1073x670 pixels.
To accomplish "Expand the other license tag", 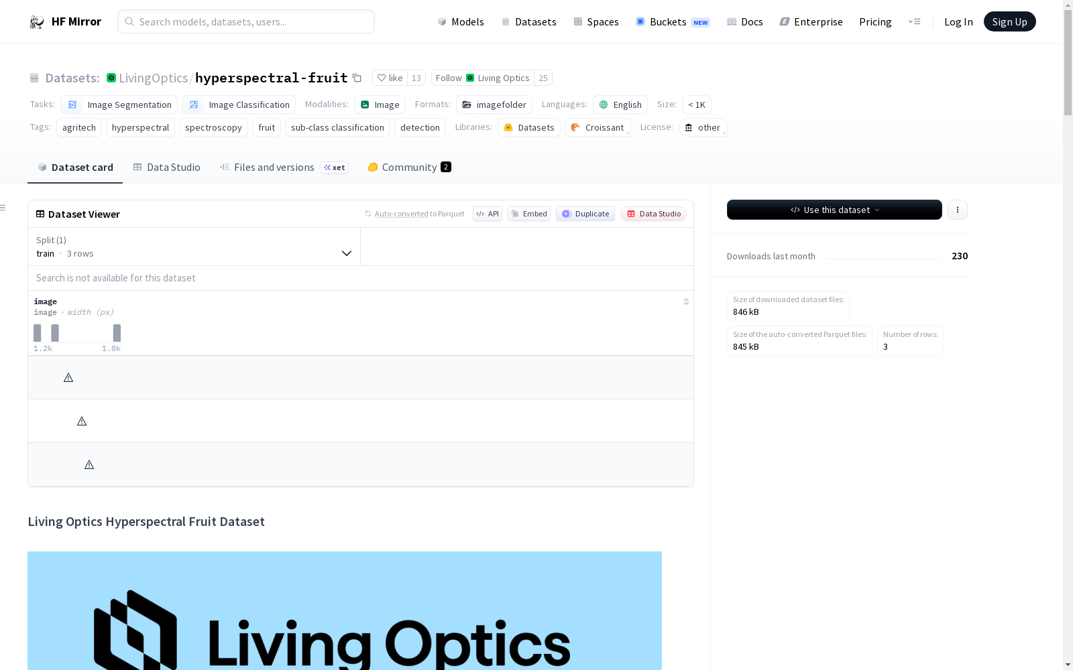I will 702,127.
